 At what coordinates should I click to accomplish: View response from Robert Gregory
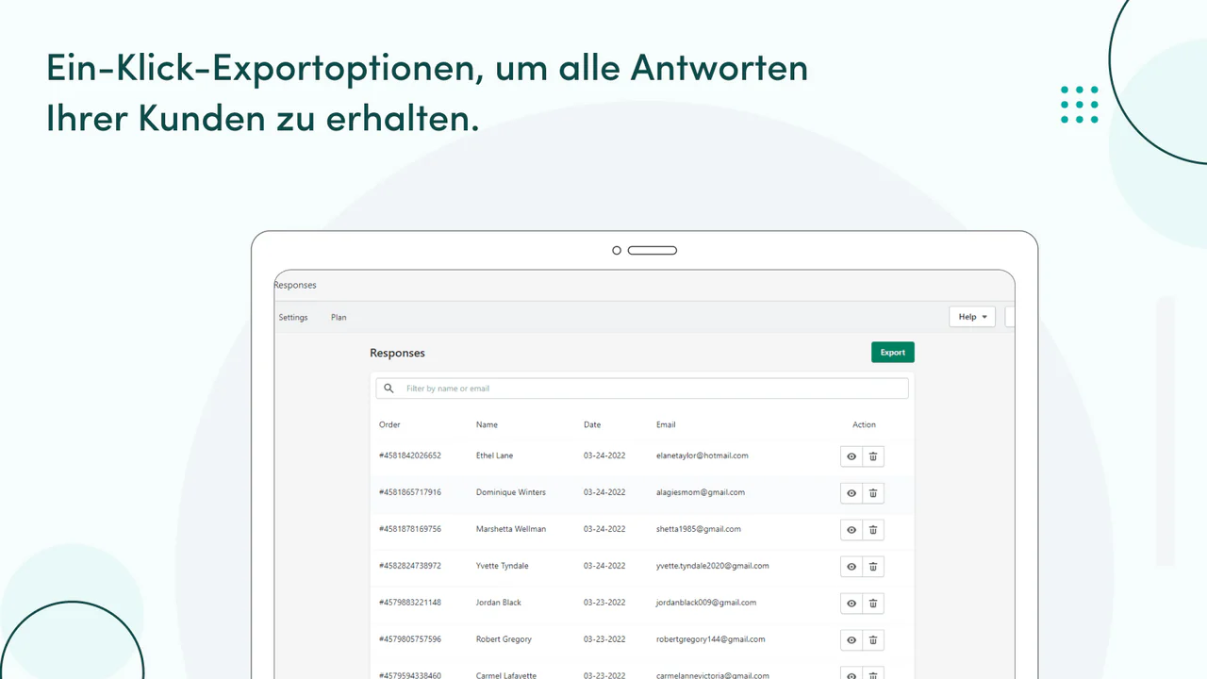pyautogui.click(x=852, y=640)
